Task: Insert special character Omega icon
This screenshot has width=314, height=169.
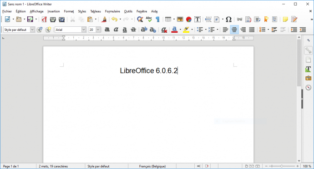Action: click(x=228, y=20)
